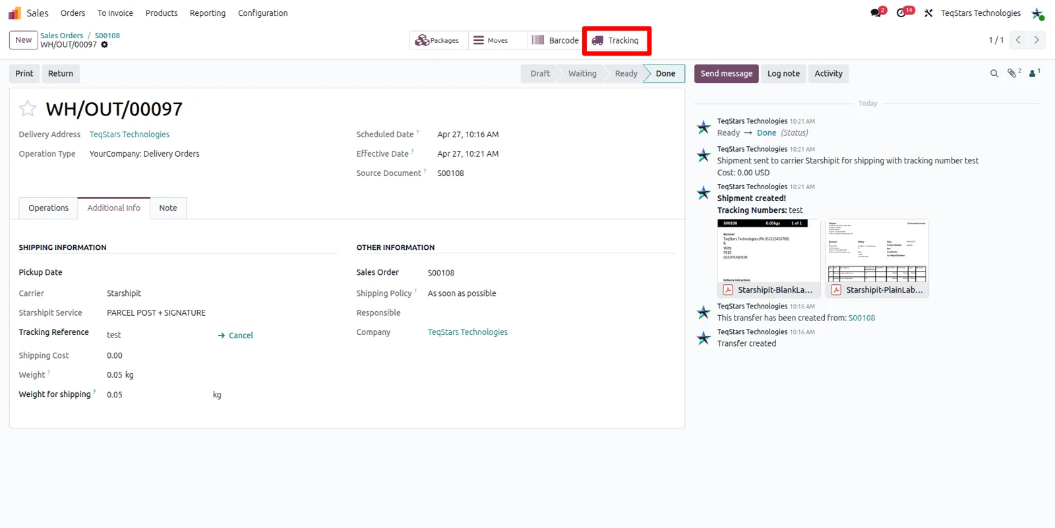Switch to the Note tab
1055x528 pixels.
(x=168, y=208)
